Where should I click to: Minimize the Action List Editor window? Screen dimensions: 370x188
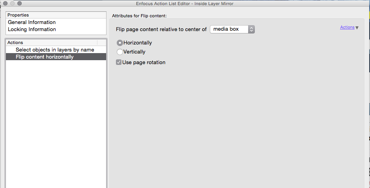pyautogui.click(x=13, y=3)
